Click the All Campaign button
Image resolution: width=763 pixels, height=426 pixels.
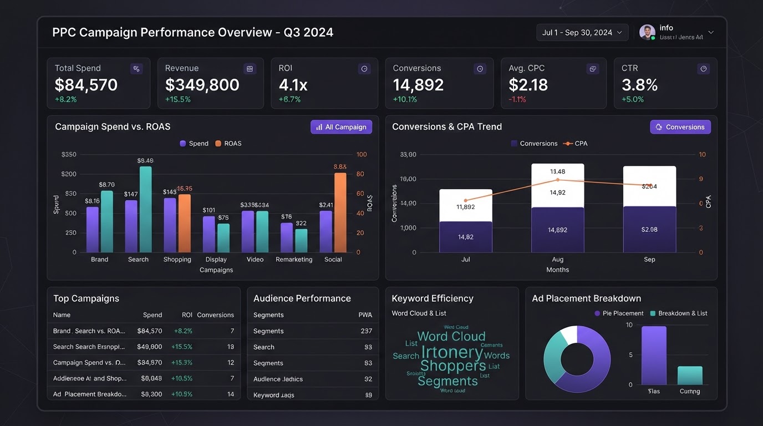coord(341,127)
